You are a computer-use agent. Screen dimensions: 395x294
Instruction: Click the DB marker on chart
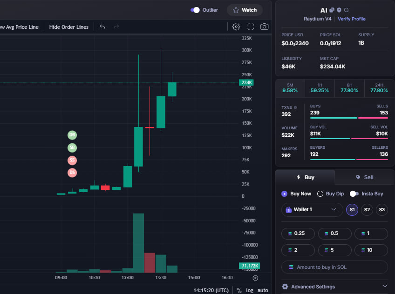72,135
